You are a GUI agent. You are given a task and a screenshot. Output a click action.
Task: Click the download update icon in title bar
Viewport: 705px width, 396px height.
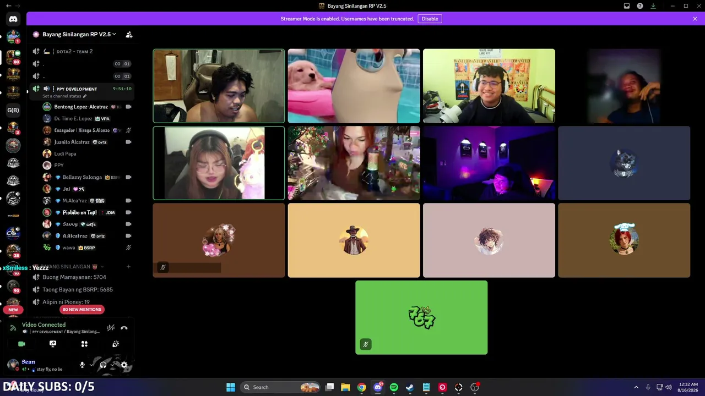[653, 6]
